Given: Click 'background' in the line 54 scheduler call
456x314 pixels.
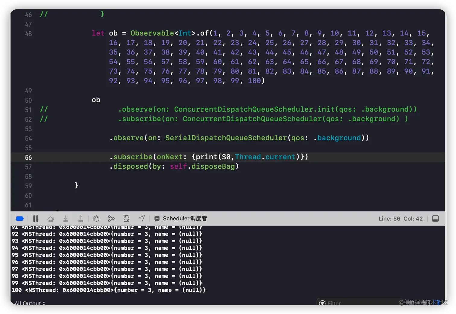Looking at the screenshot, I should (x=339, y=138).
